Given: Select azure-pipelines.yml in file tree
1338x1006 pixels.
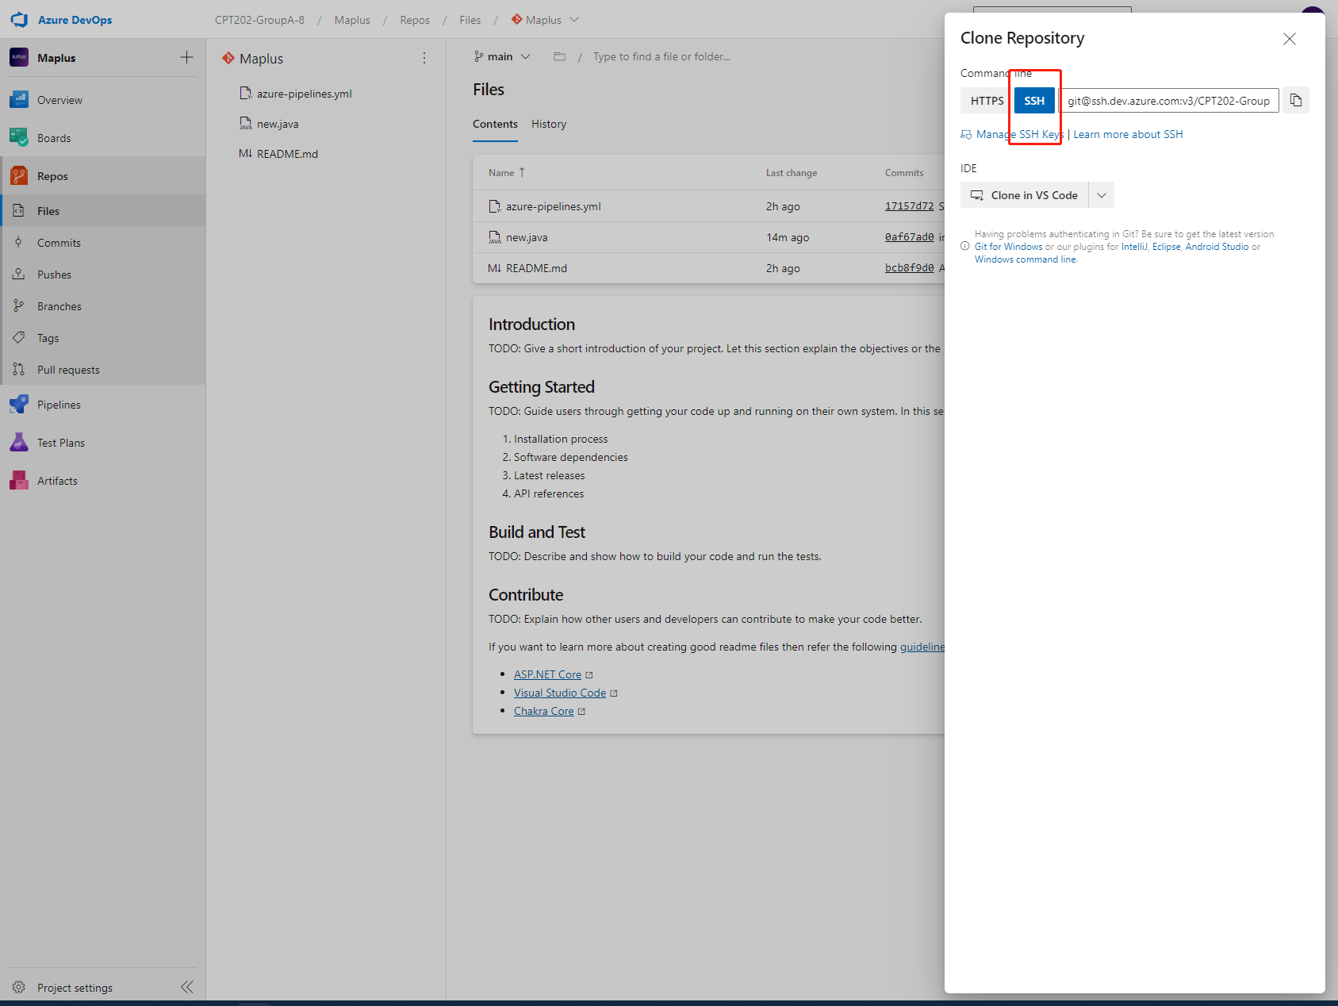Looking at the screenshot, I should (304, 94).
